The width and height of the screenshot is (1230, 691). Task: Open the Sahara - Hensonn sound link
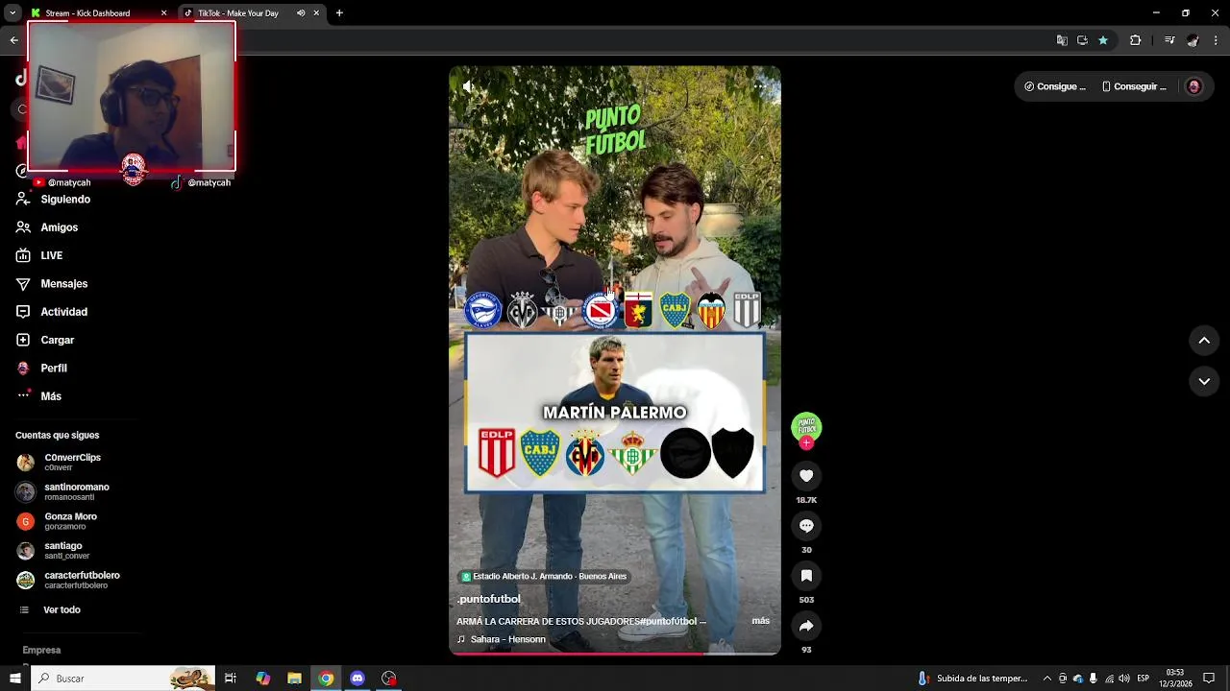tap(502, 639)
